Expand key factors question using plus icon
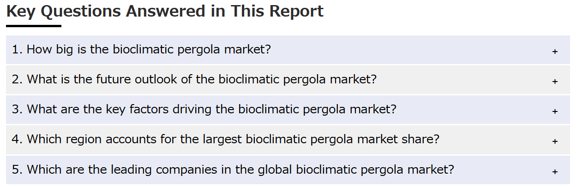The image size is (577, 187). point(555,111)
